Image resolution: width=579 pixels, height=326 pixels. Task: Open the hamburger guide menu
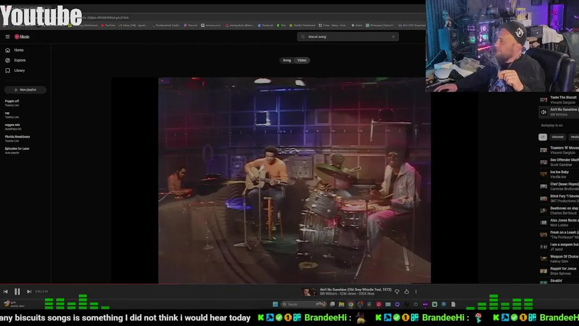pyautogui.click(x=7, y=37)
